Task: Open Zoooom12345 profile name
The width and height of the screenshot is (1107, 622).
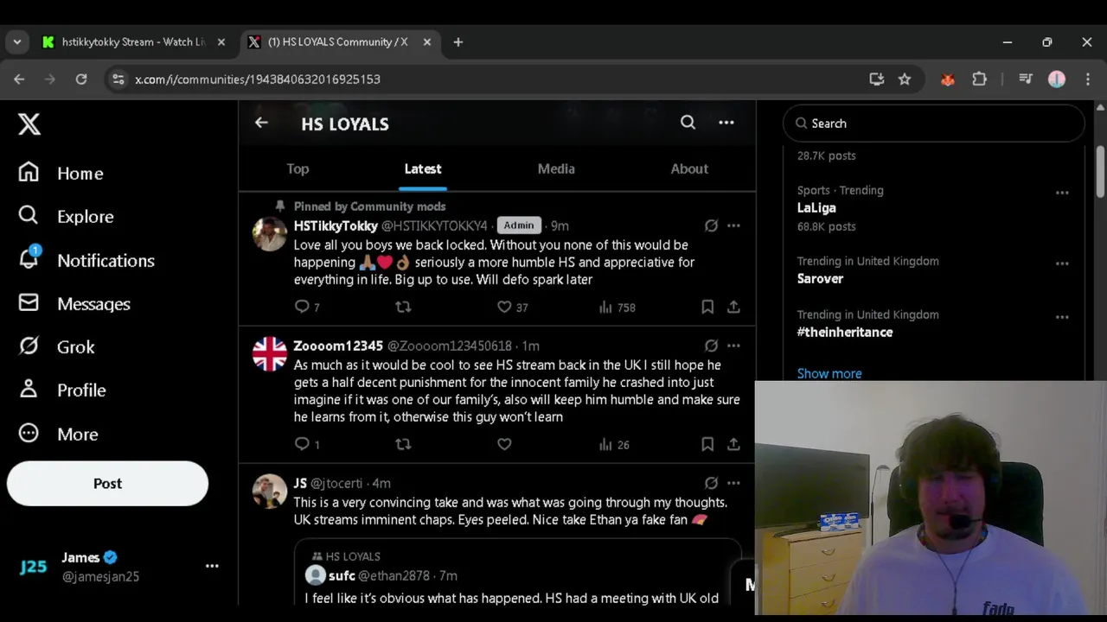Action: tap(338, 346)
